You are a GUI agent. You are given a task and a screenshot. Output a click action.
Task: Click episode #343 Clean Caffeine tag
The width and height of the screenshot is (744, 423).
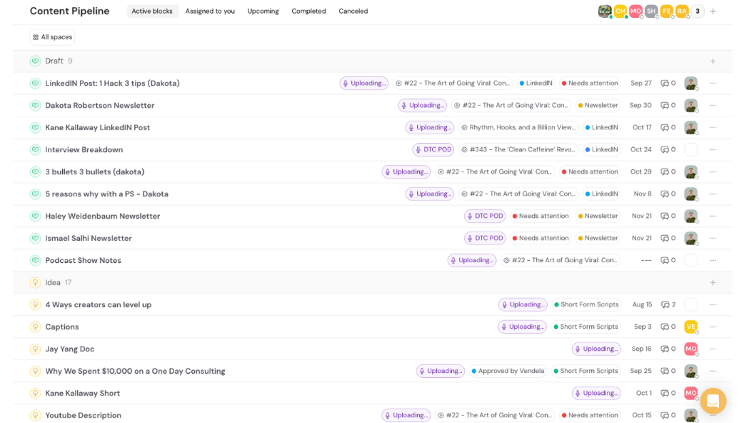(518, 149)
